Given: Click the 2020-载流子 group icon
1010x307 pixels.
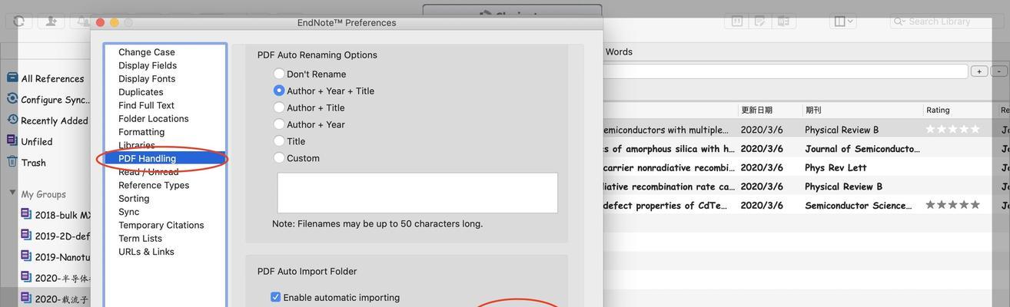Looking at the screenshot, I should [26, 298].
